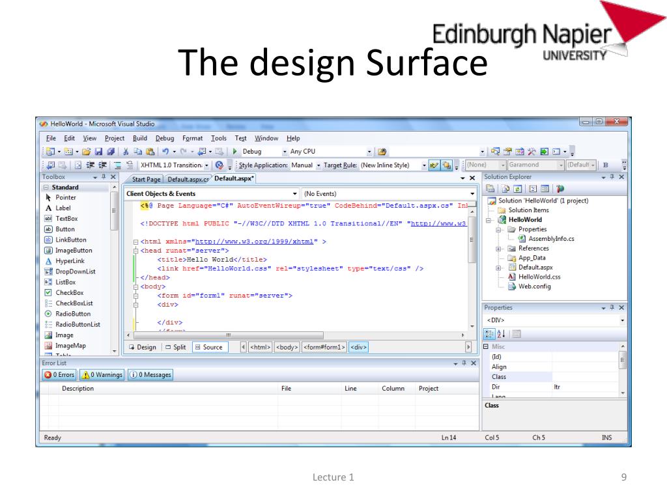Viewport: 667px width, 500px height.
Task: Select the <form#form1> tag navigator button
Action: [x=324, y=348]
